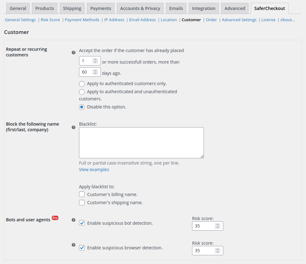Select Apply to authenticated and unauthenticated customers

click(x=82, y=92)
